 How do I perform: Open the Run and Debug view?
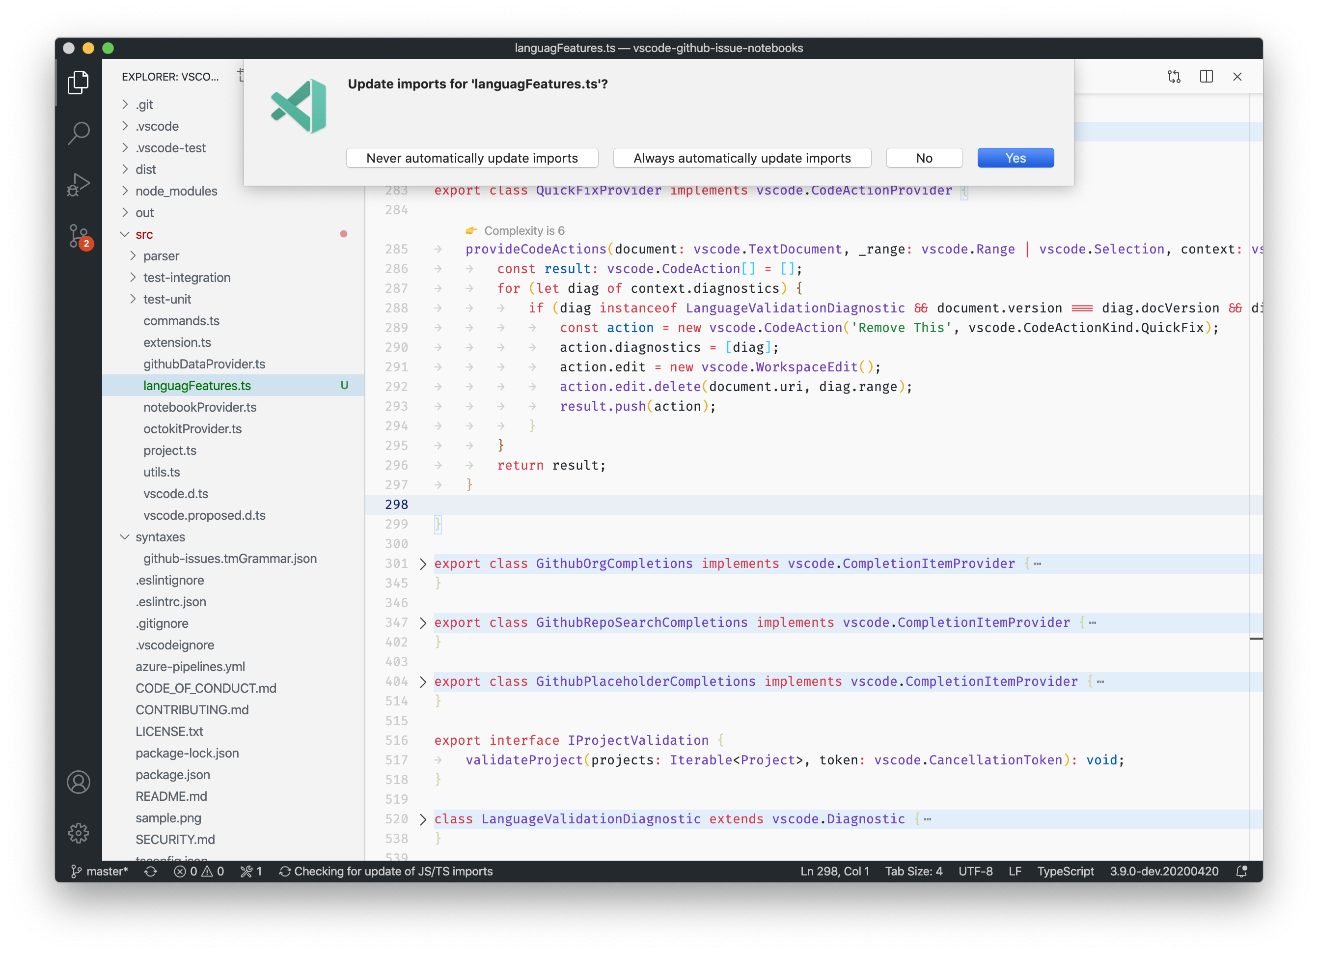pos(79,185)
